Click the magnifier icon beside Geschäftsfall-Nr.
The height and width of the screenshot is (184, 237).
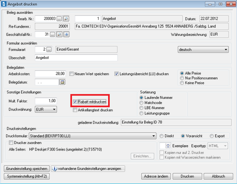(x=59, y=35)
